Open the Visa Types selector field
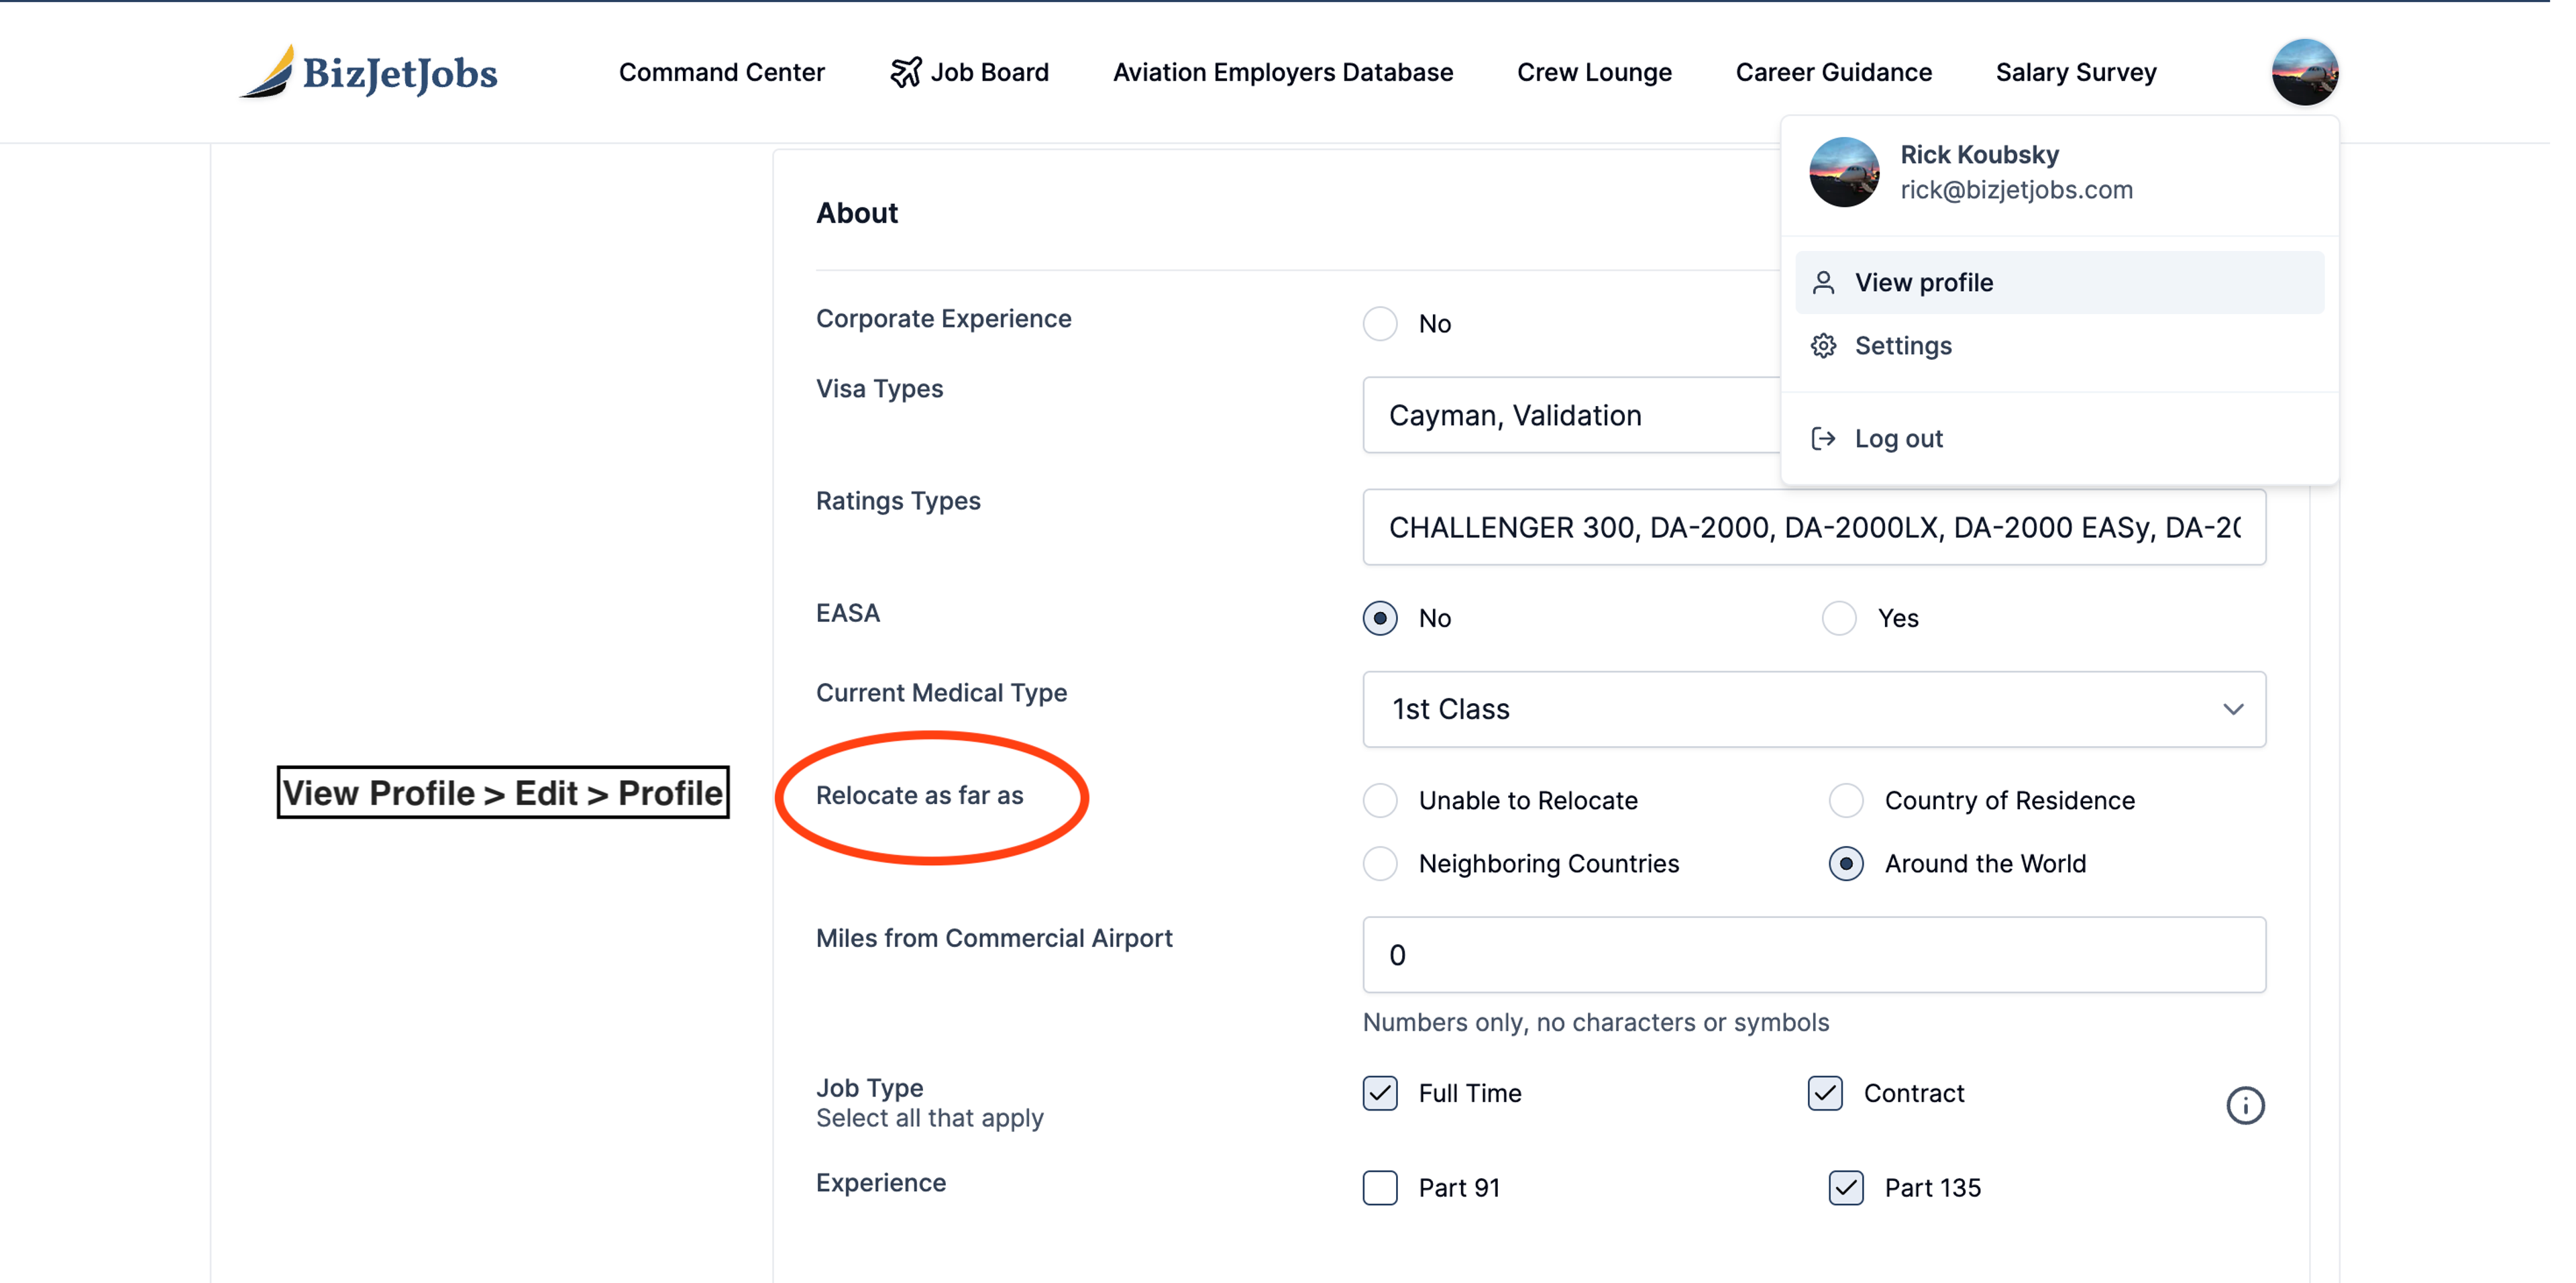 click(x=1570, y=415)
